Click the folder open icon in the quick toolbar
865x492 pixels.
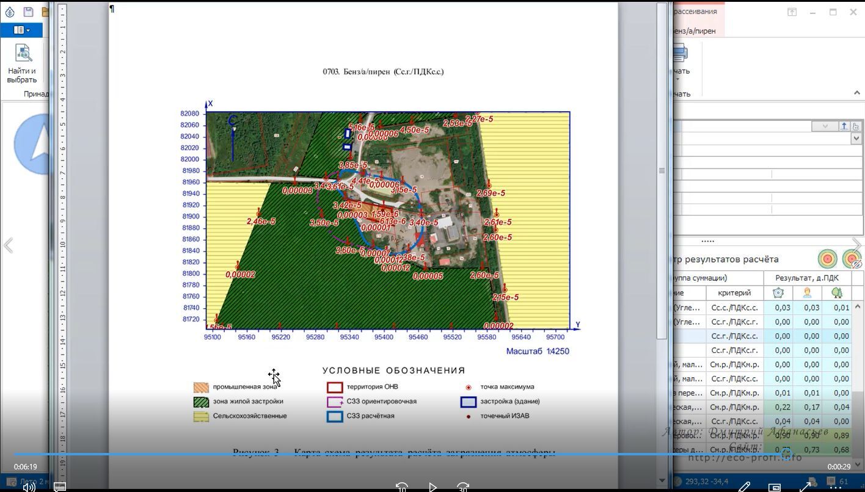pos(46,12)
